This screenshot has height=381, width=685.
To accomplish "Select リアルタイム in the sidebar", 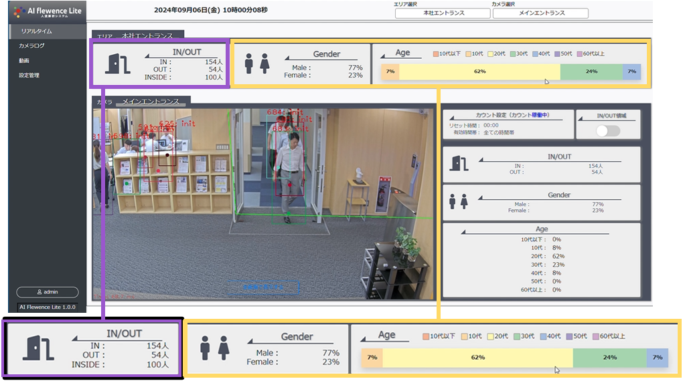I will [37, 31].
